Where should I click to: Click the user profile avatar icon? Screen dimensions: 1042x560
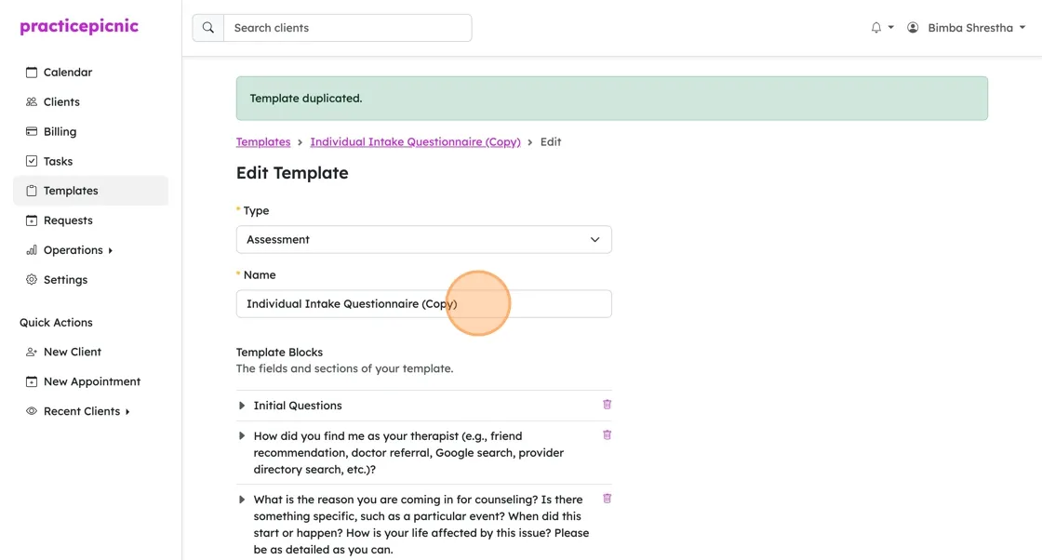click(913, 28)
